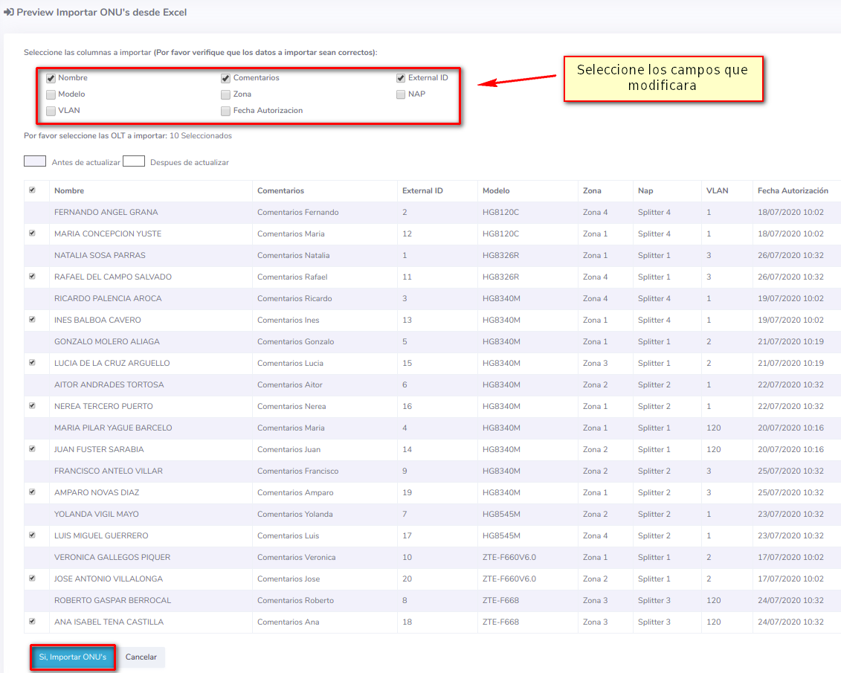Screen dimensions: 841x673
Task: Uncheck the Comentarios column checkbox
Action: (225, 78)
